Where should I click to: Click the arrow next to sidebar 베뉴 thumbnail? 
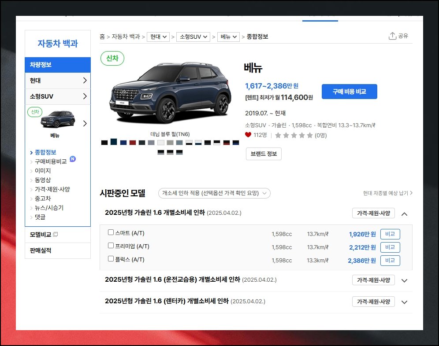(85, 123)
